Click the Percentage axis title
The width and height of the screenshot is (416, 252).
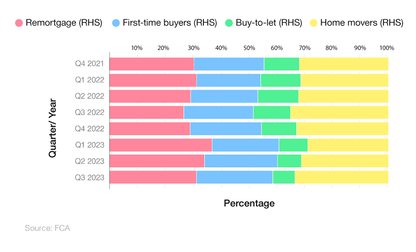249,203
